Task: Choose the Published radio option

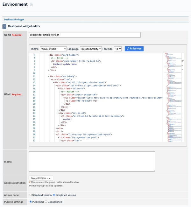Action: click(31, 202)
